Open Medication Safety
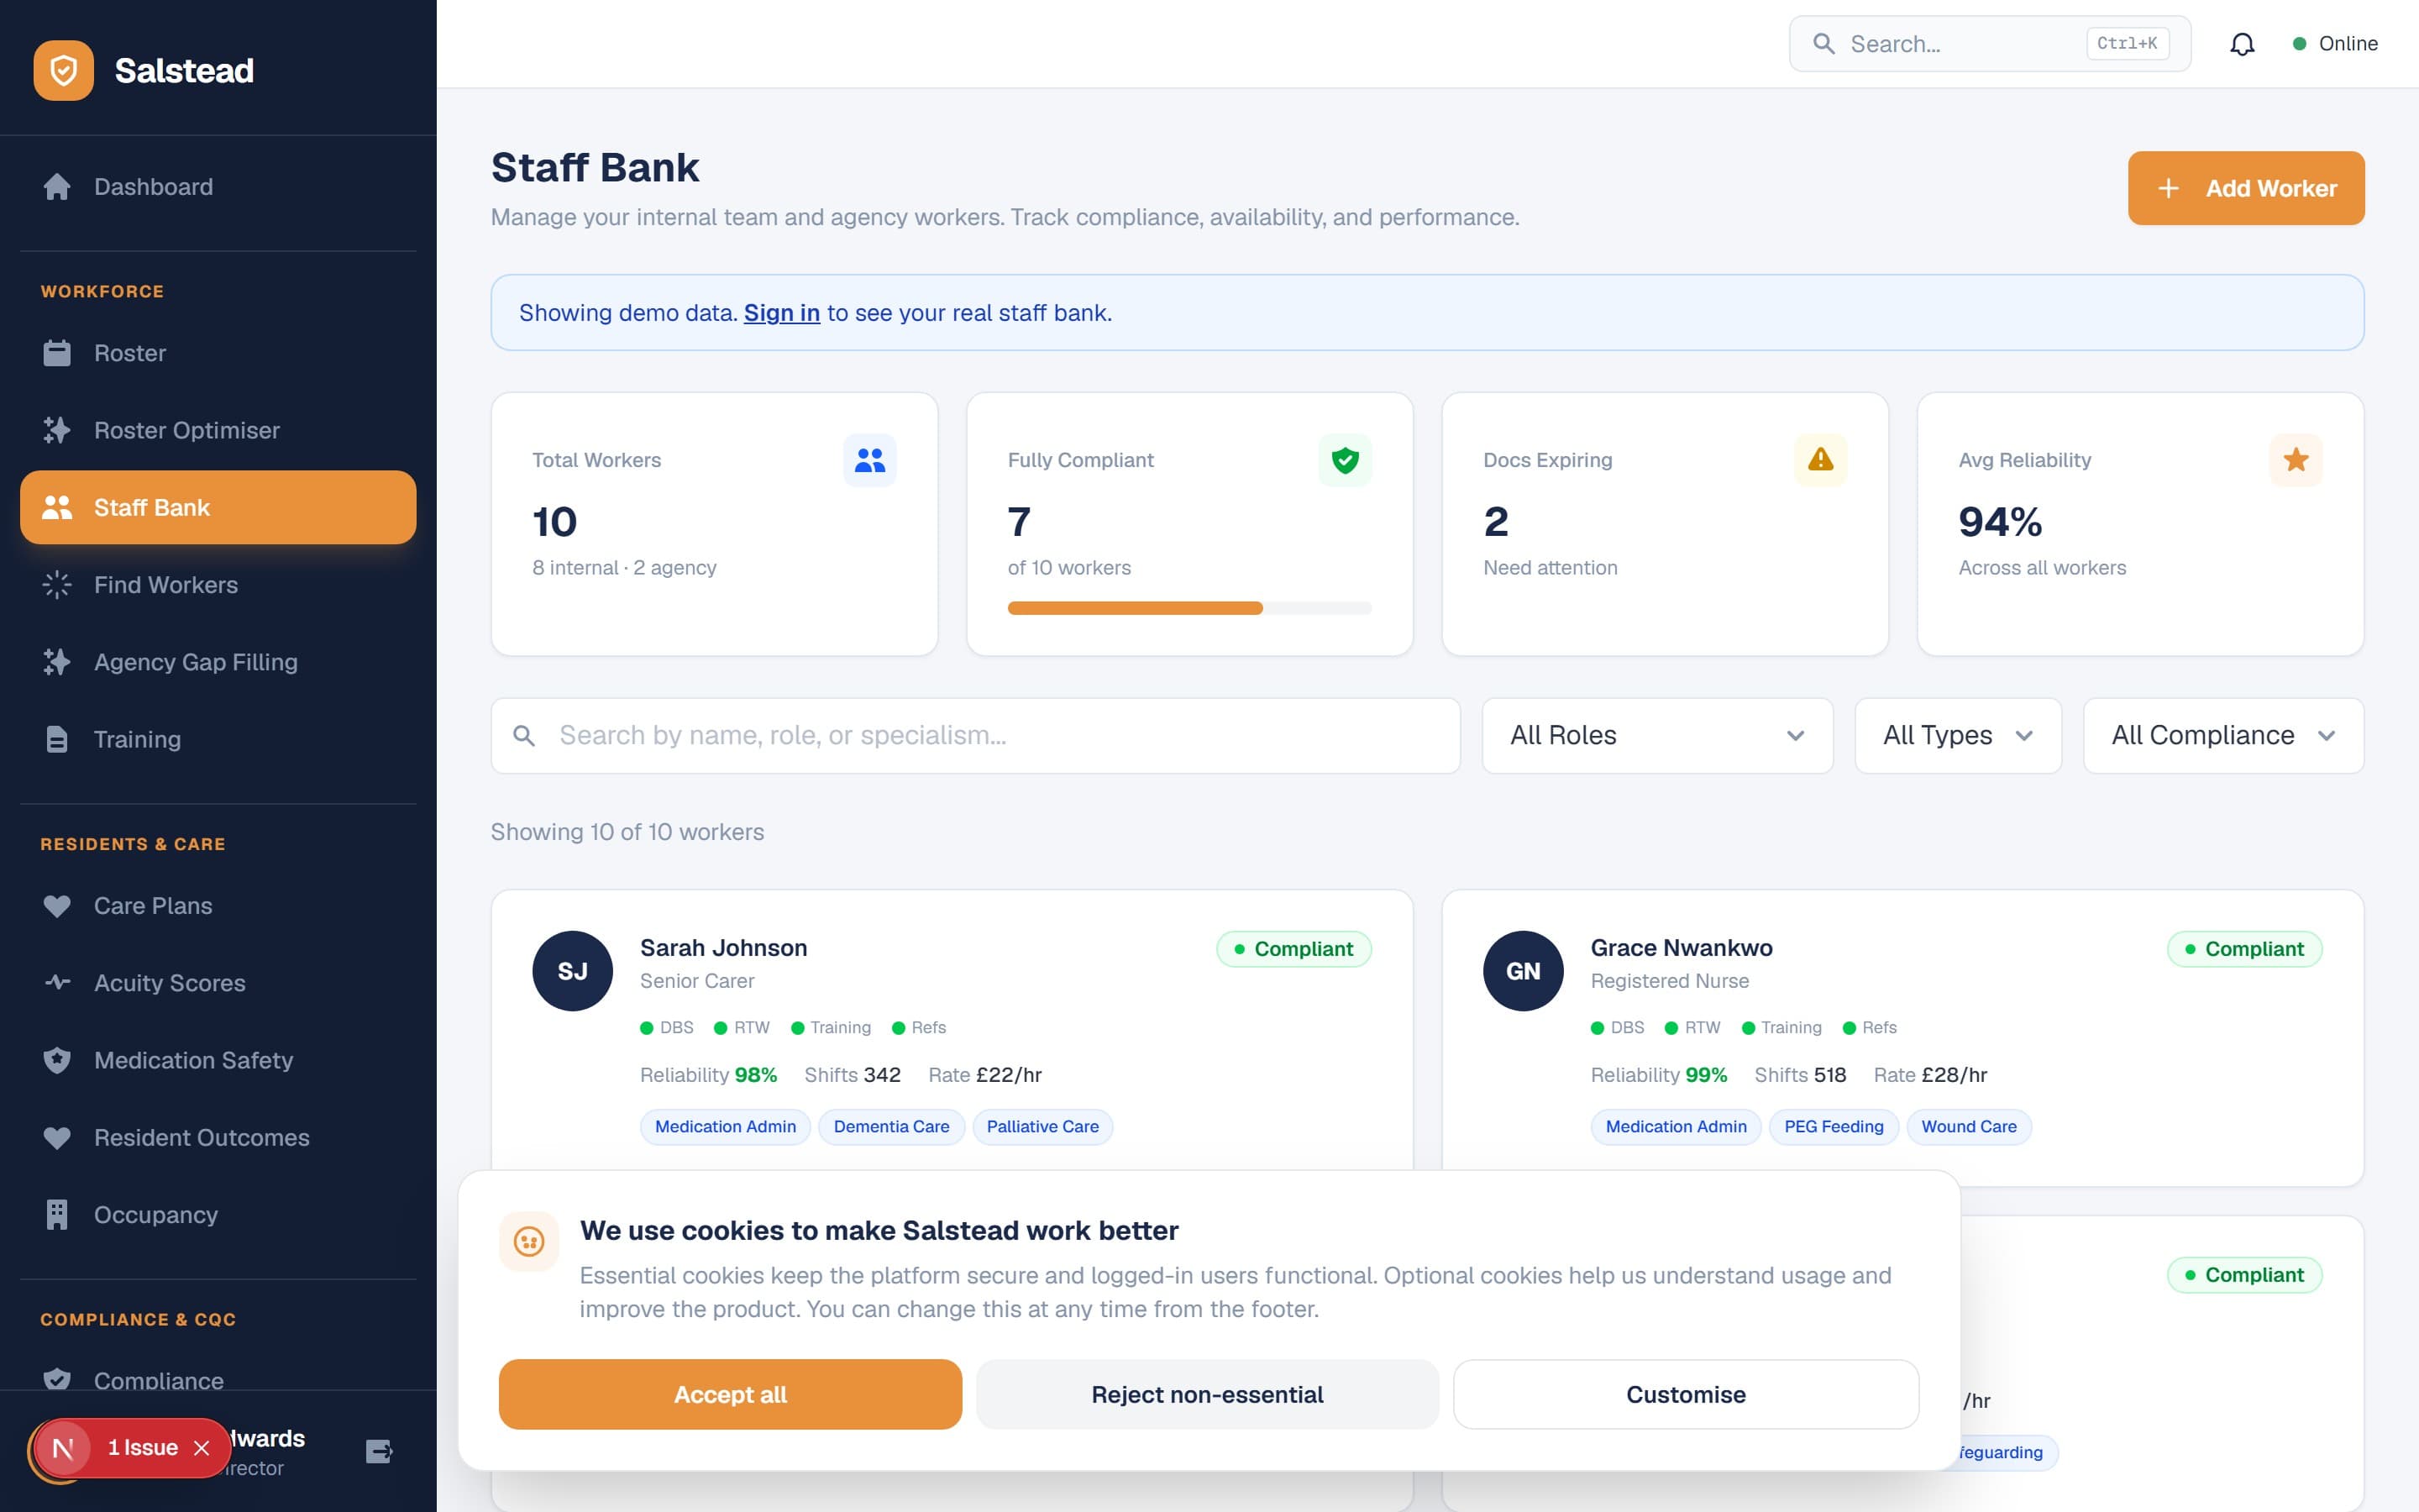This screenshot has height=1512, width=2419. pyautogui.click(x=218, y=1060)
